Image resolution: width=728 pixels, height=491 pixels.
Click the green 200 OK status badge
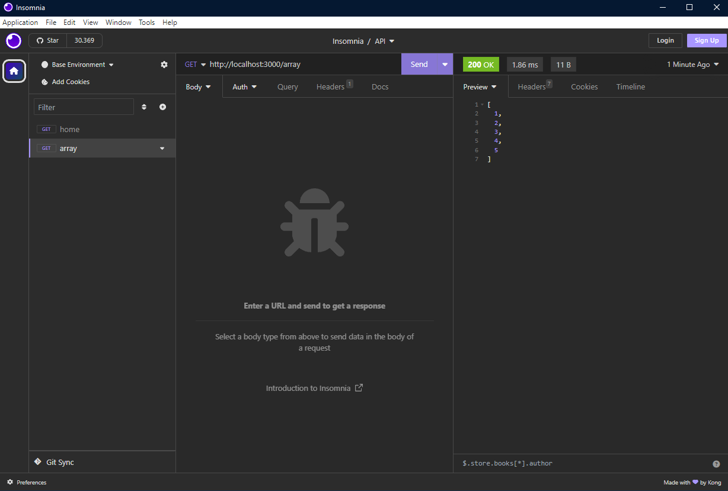pyautogui.click(x=481, y=64)
